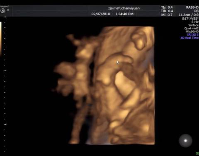Open the RAB6-D probe label
The height and width of the screenshot is (156, 199).
[192, 7]
